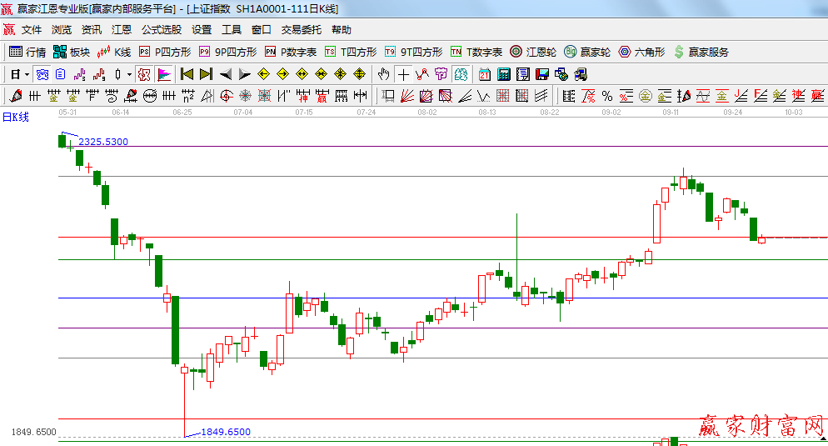The width and height of the screenshot is (828, 446).
Task: Launch the 江恩轮 Gann wheel
Action: (533, 52)
